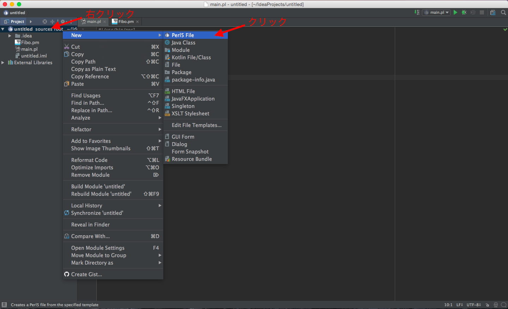Screen dimensions: 508x309
Task: Select Module in the New submenu
Action: coord(195,50)
